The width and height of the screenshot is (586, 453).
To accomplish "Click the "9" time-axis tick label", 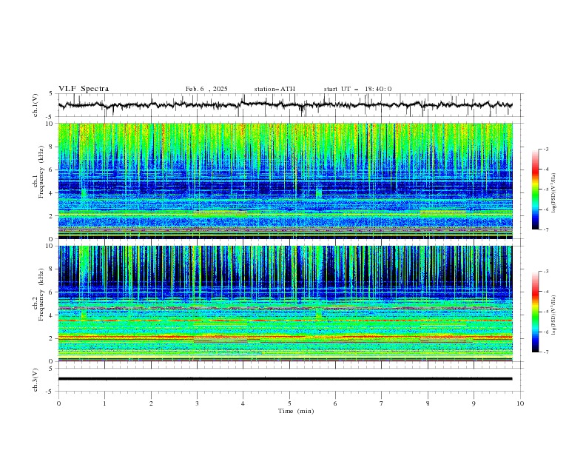I will (474, 403).
